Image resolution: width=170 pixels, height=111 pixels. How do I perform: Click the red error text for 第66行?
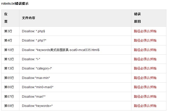coord(145,87)
